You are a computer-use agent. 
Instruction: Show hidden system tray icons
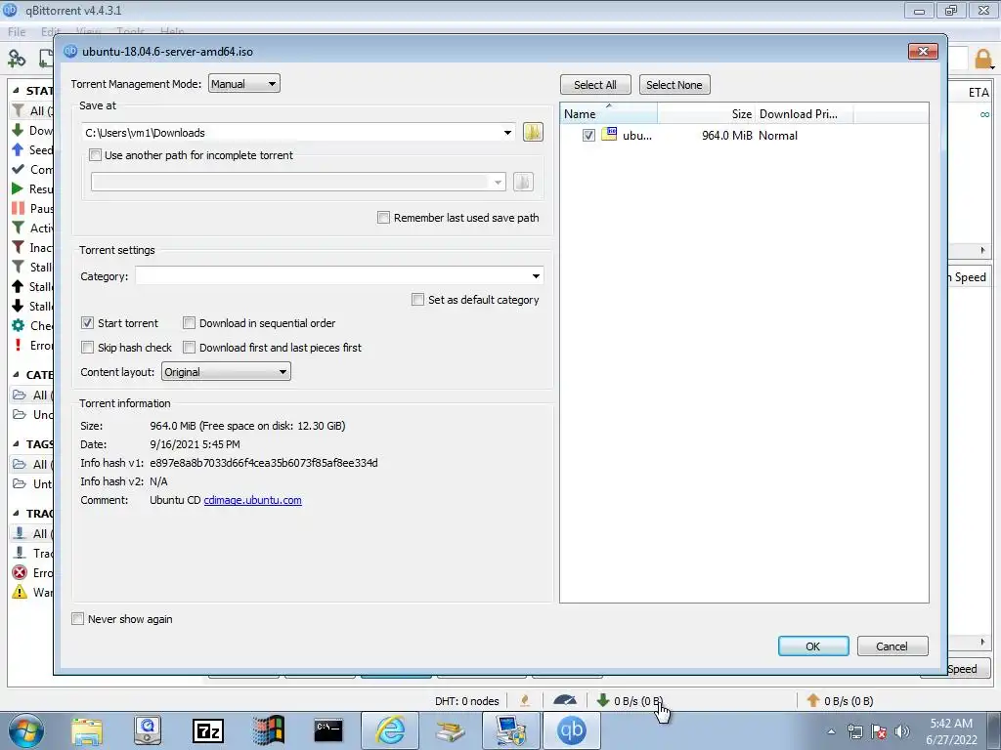831,731
